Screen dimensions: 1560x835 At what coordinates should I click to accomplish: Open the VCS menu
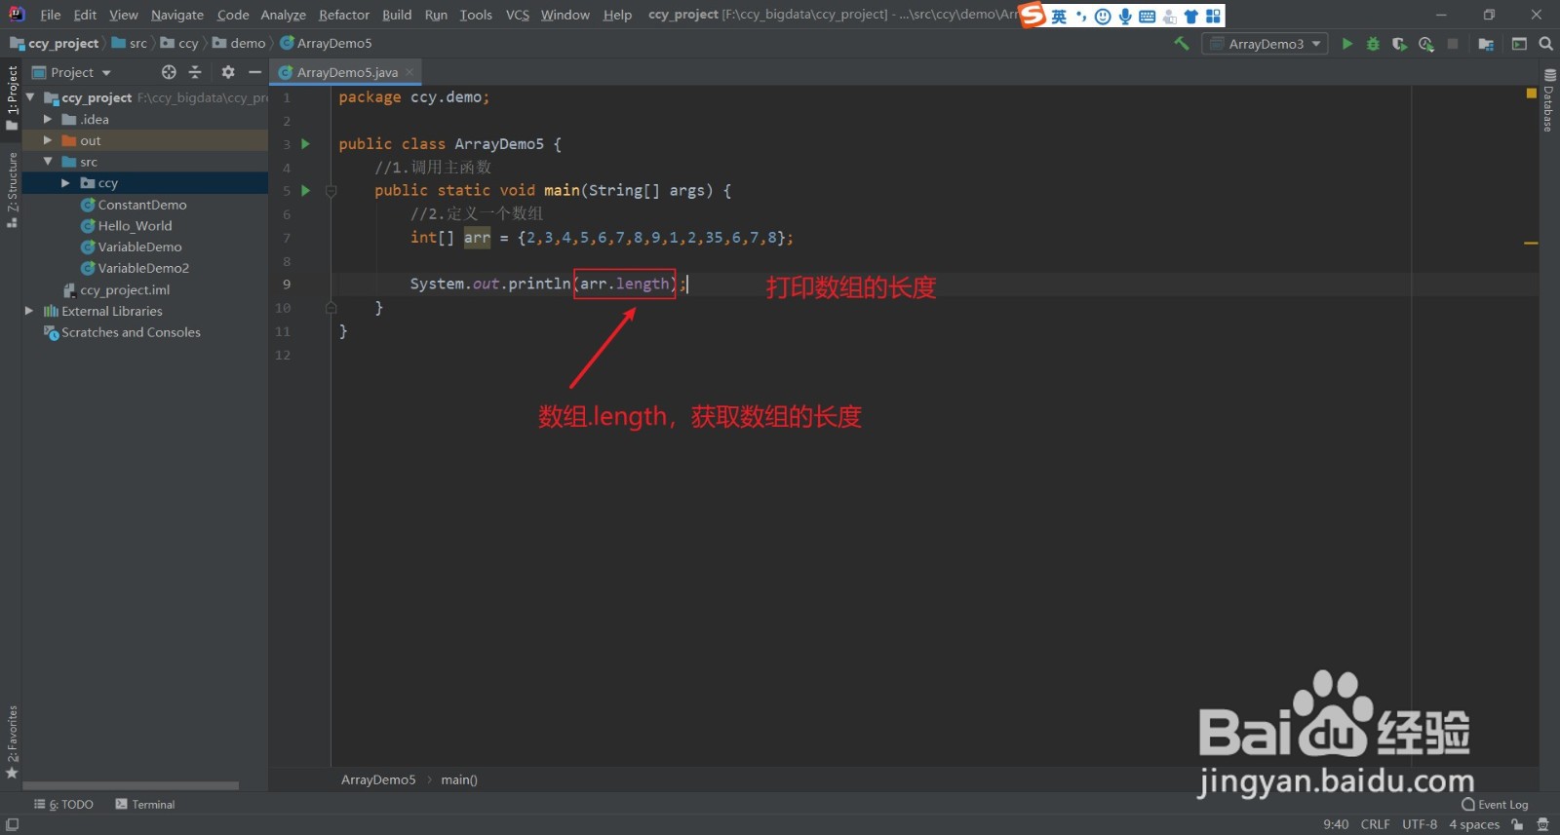click(518, 15)
